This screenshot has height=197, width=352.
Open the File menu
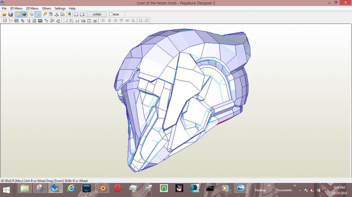[4, 8]
